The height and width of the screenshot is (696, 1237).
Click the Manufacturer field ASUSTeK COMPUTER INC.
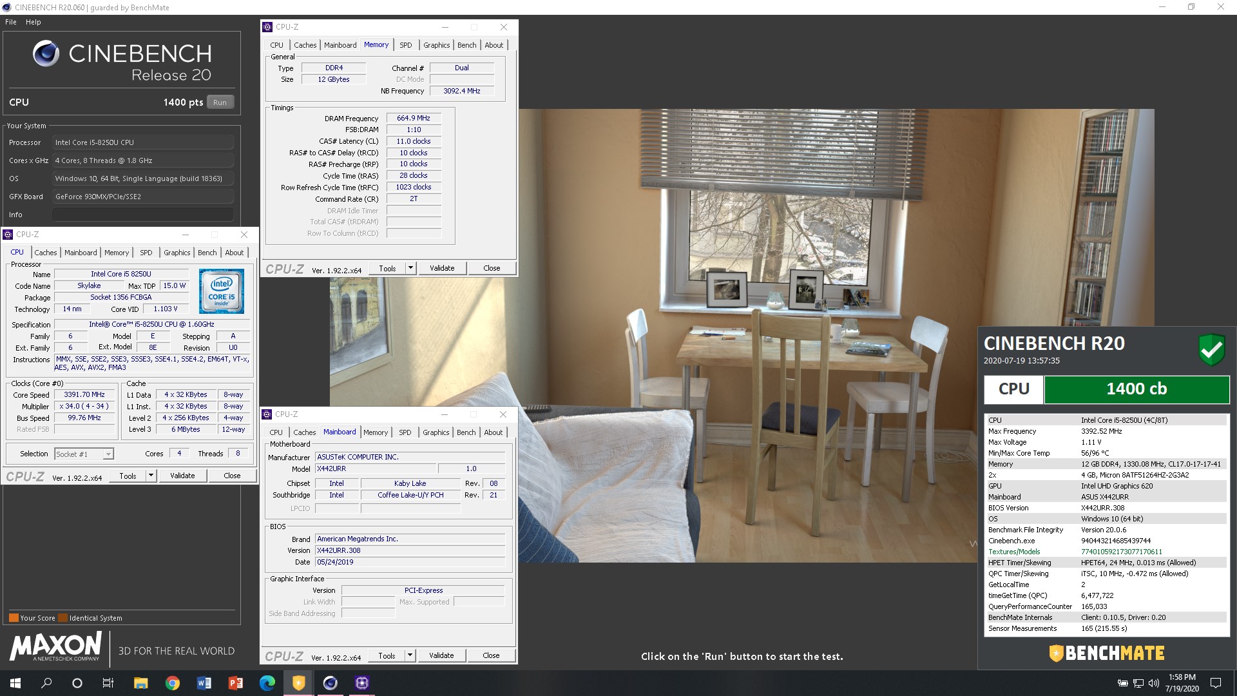click(x=410, y=457)
